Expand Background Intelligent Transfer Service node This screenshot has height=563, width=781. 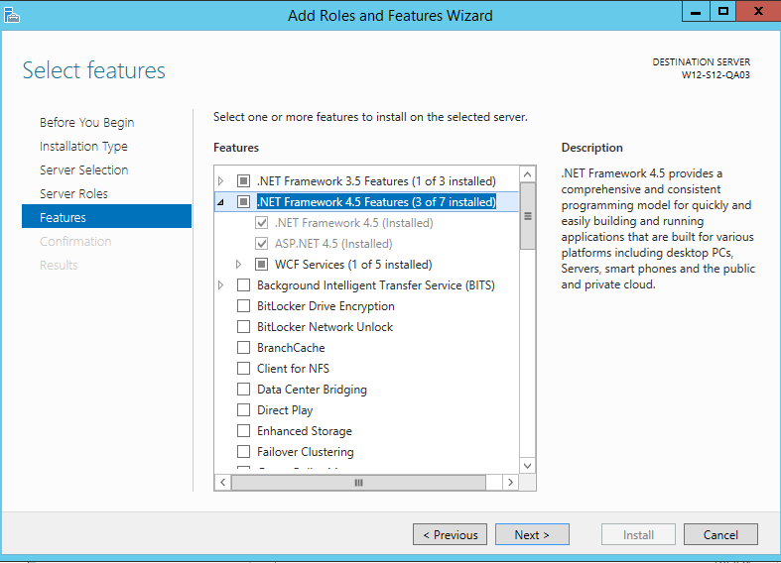pyautogui.click(x=220, y=285)
